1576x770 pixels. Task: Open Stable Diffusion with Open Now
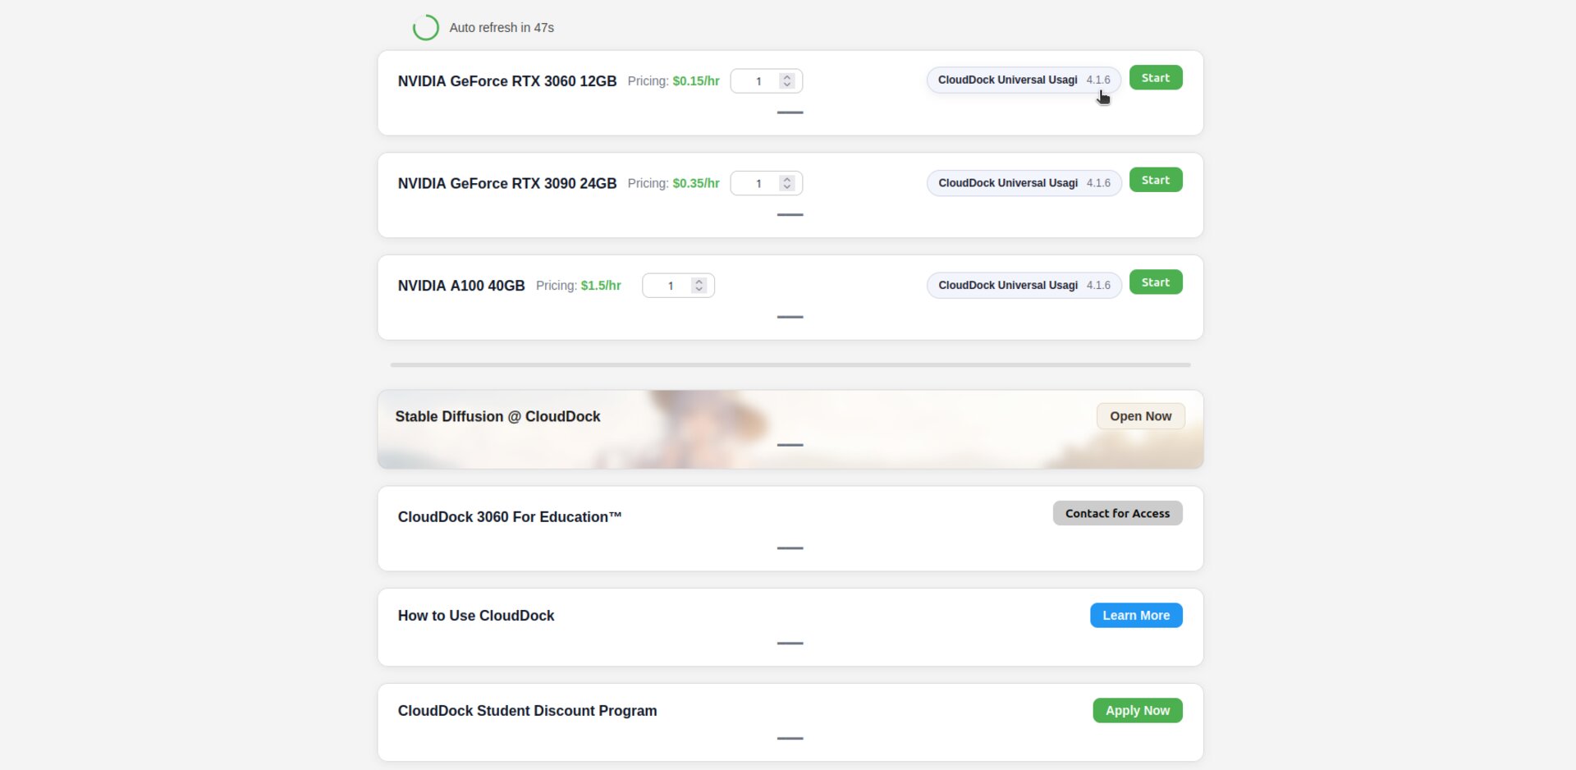(x=1140, y=416)
